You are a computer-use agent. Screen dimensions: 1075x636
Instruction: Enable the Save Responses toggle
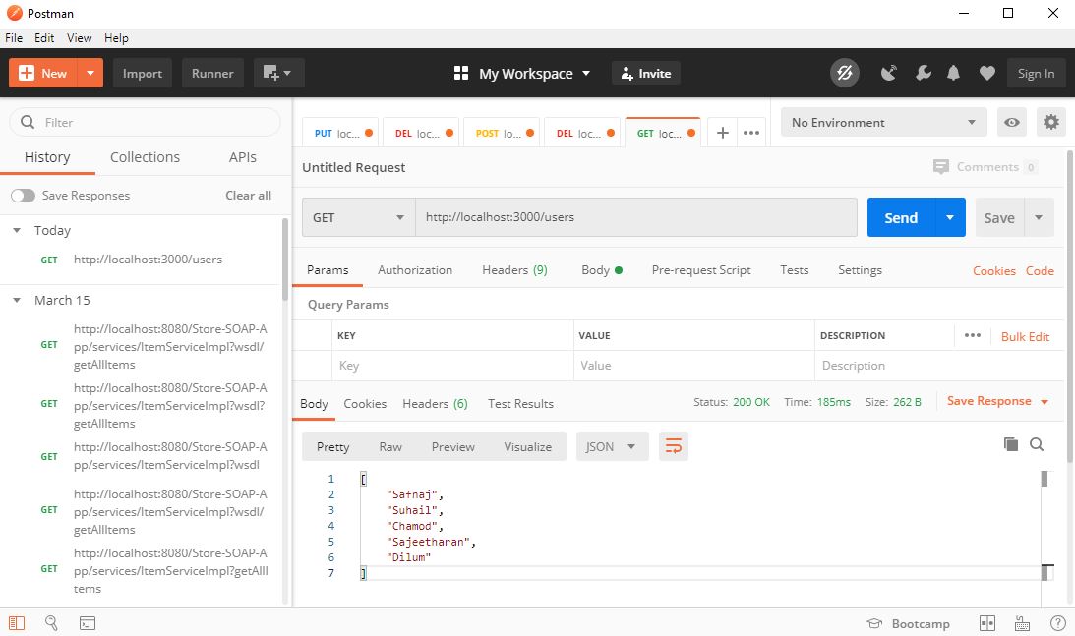tap(24, 195)
